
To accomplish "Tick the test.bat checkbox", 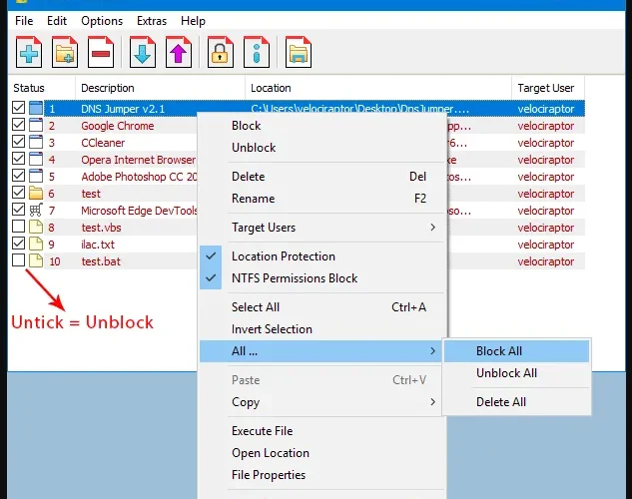I will coord(18,260).
